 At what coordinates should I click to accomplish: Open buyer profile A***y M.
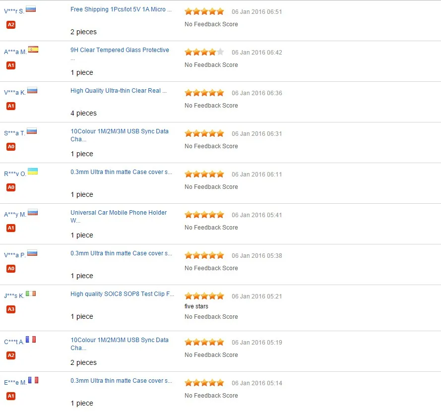click(x=15, y=215)
